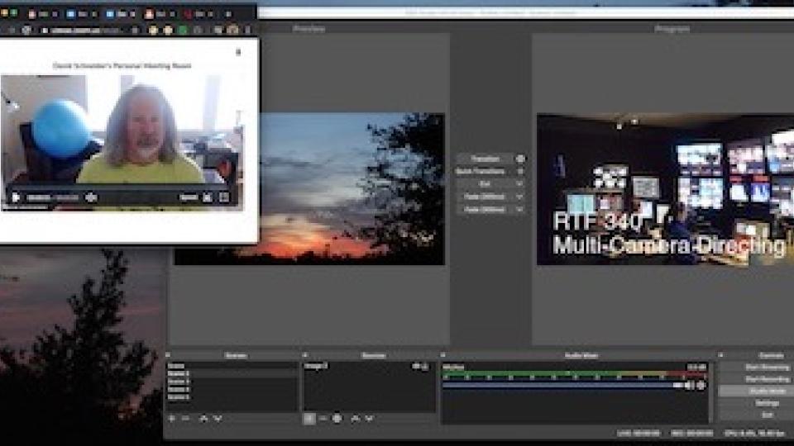Viewport: 794px width, 446px height.
Task: Click the control room image in the Program pane
Action: (x=665, y=189)
